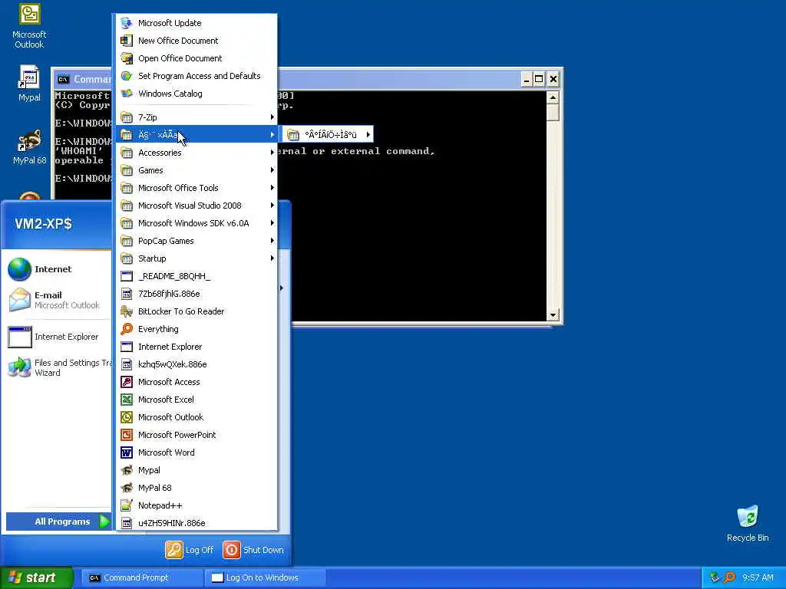Switch to Log On to Windows taskbar button
The image size is (786, 589).
click(266, 577)
